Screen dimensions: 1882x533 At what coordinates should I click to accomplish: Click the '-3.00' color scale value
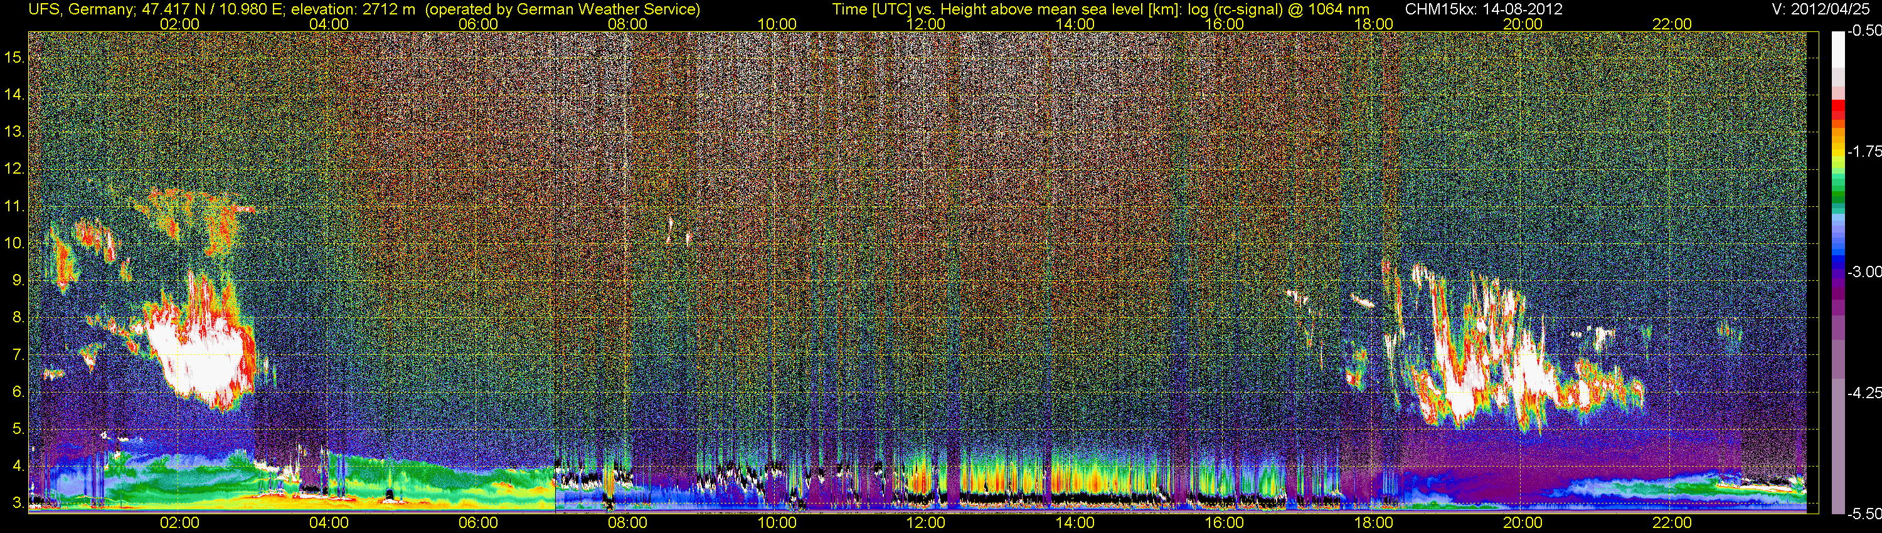pyautogui.click(x=1864, y=272)
